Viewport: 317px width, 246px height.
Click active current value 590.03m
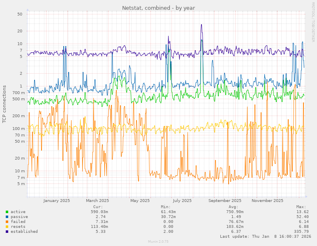pos(99,212)
